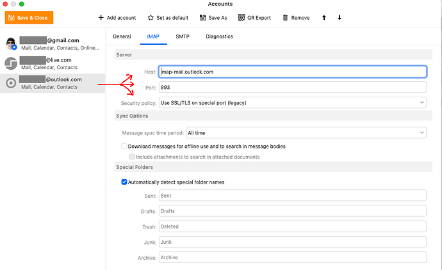Select the @live.com account entry
Screen dimensions: 442x270
point(53,63)
